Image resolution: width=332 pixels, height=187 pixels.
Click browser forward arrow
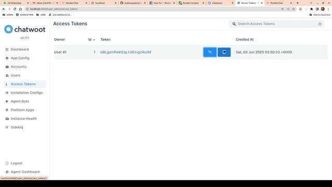point(9,9)
